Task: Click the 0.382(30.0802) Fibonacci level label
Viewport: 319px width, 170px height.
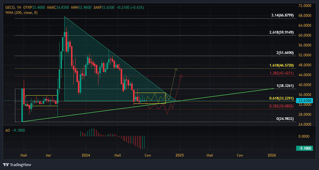Action: (x=281, y=106)
